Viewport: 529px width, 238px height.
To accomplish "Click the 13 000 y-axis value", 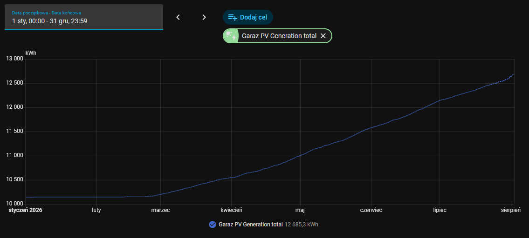I will (x=14, y=59).
